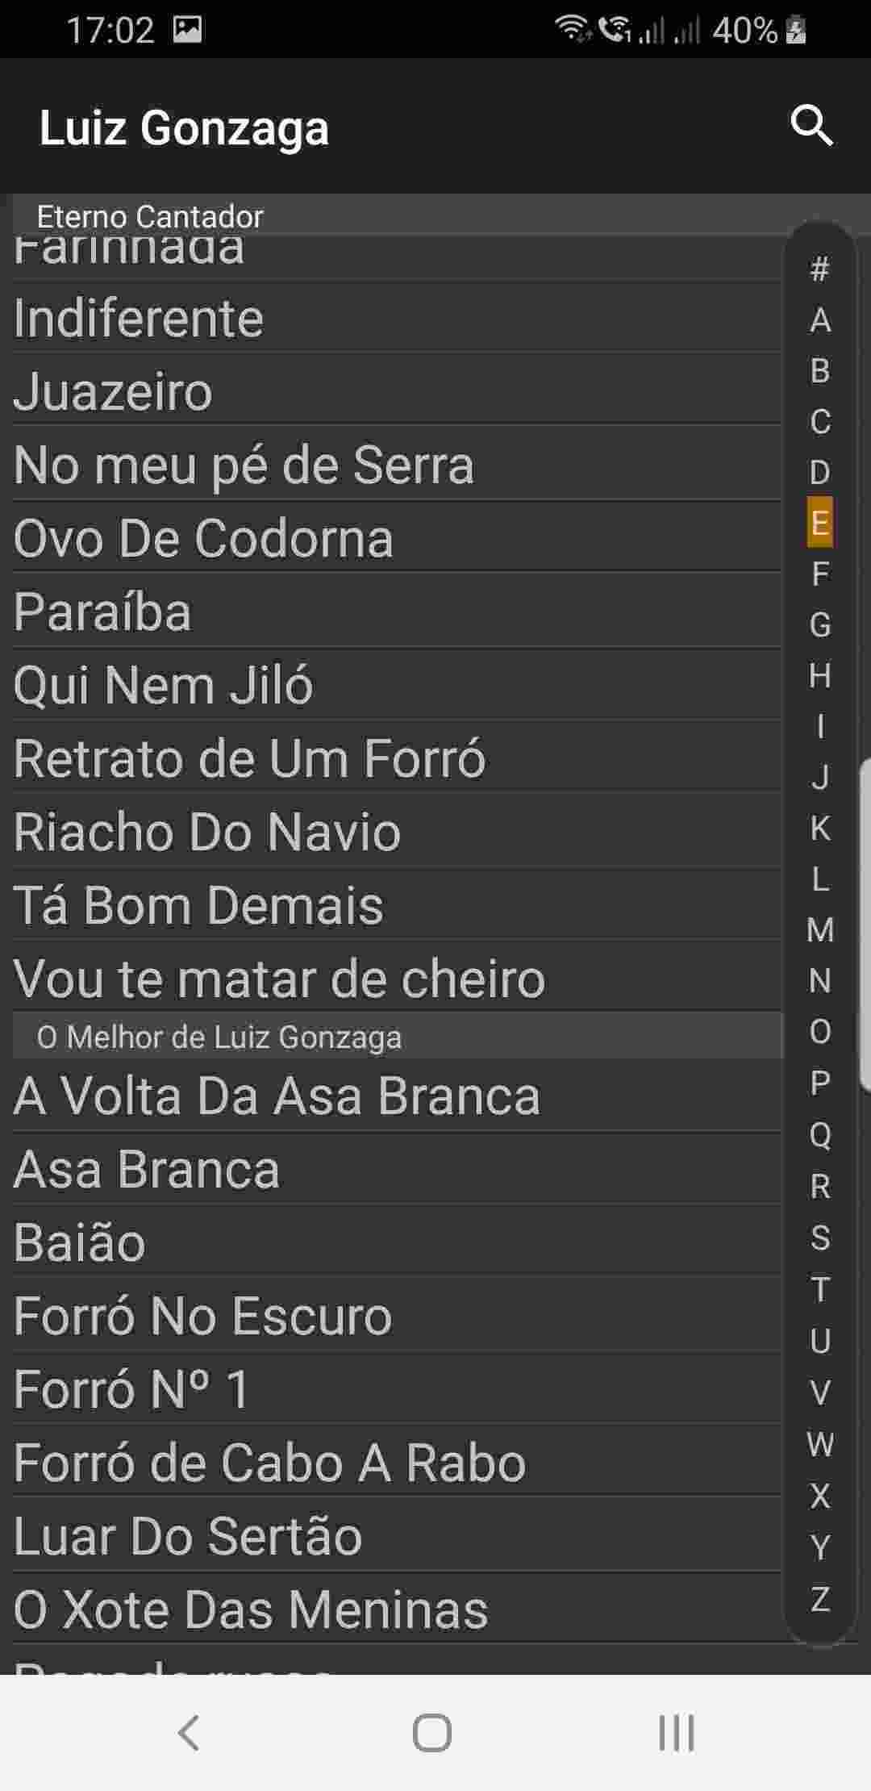Jump to letter E in index
The height and width of the screenshot is (1791, 871).
tap(819, 523)
